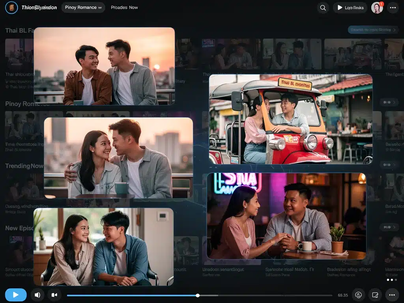Image resolution: width=404 pixels, height=303 pixels.
Task: Open the search magnifier
Action: tap(323, 8)
